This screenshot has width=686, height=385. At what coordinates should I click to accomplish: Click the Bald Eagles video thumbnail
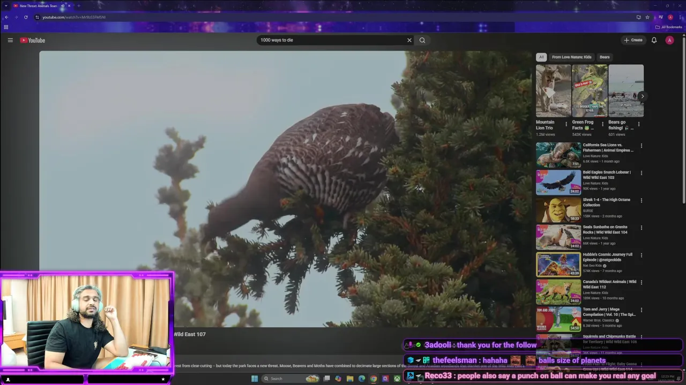point(558,182)
